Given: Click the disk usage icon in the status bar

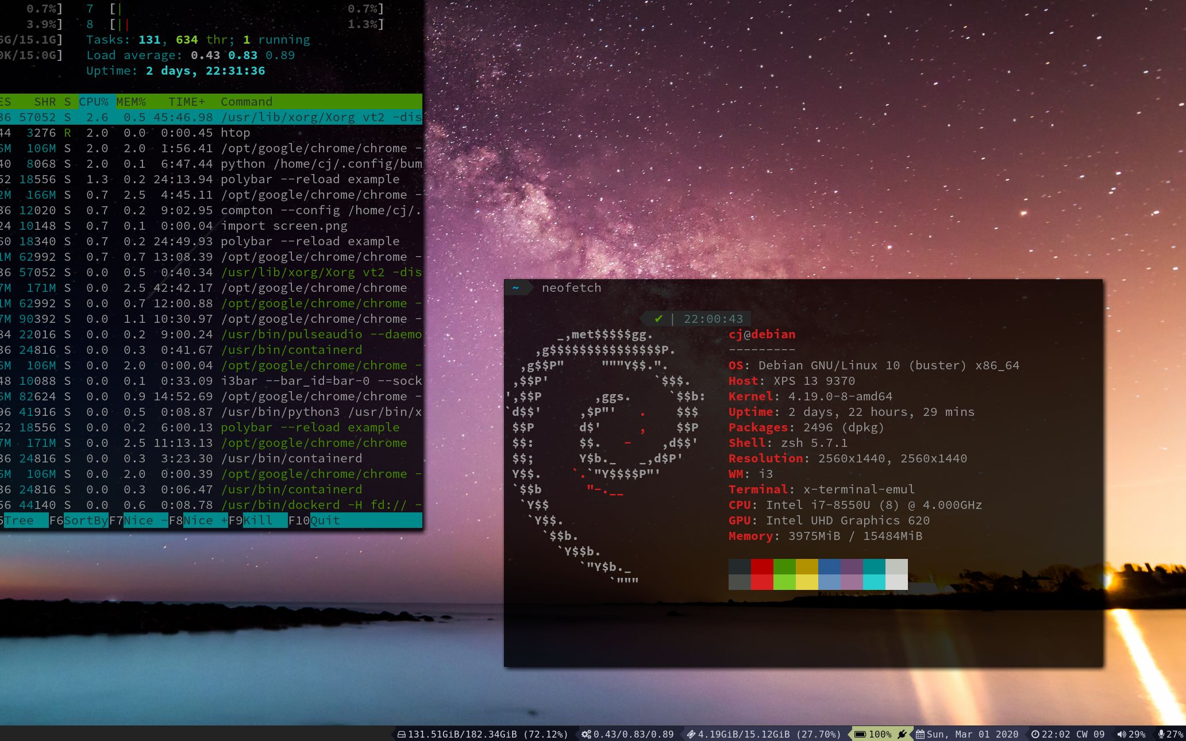Looking at the screenshot, I should pos(403,734).
